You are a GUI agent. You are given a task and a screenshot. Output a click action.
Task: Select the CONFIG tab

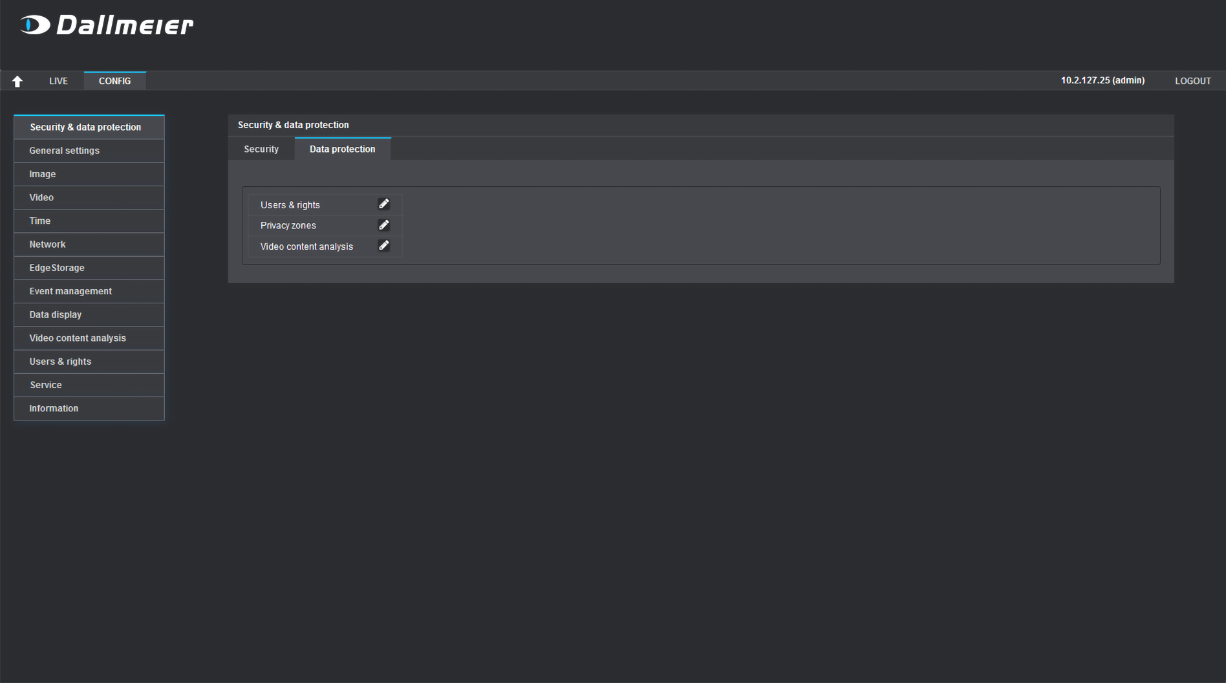click(114, 81)
